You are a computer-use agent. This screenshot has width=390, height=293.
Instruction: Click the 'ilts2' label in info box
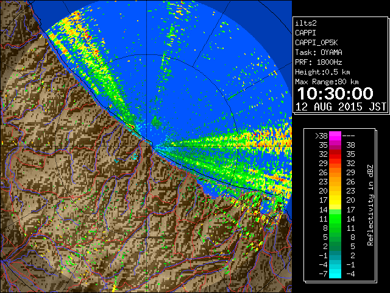306,23
